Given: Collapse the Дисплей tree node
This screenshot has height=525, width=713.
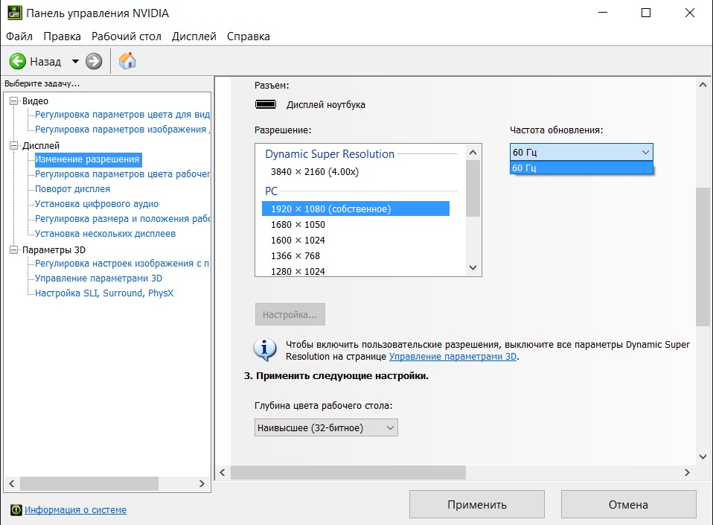Looking at the screenshot, I should coord(14,145).
